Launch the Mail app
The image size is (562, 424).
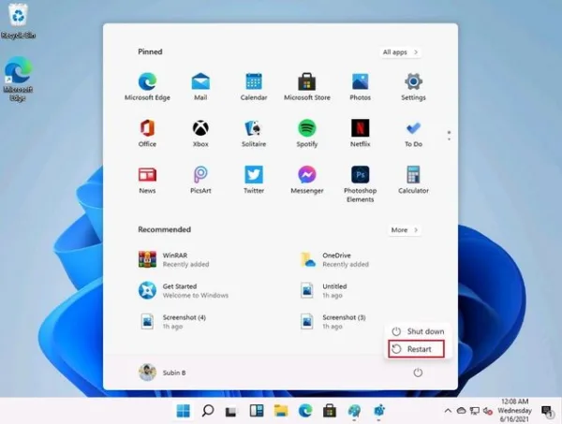pos(200,86)
